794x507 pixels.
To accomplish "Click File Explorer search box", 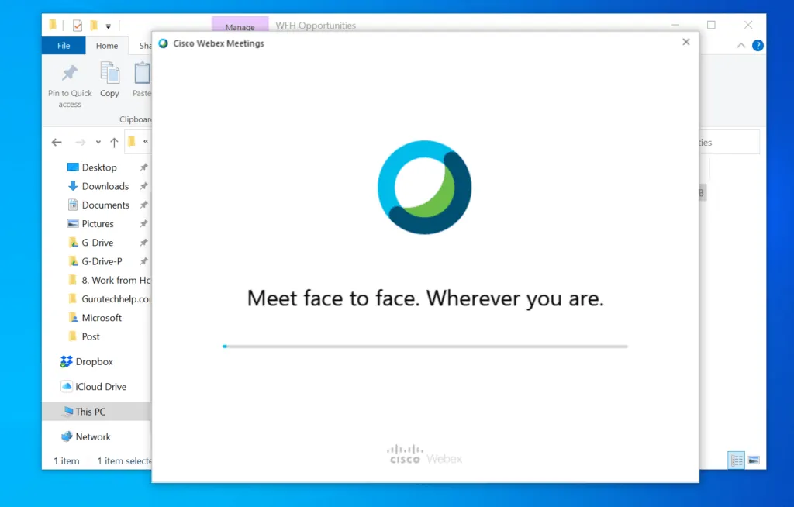I will (729, 143).
